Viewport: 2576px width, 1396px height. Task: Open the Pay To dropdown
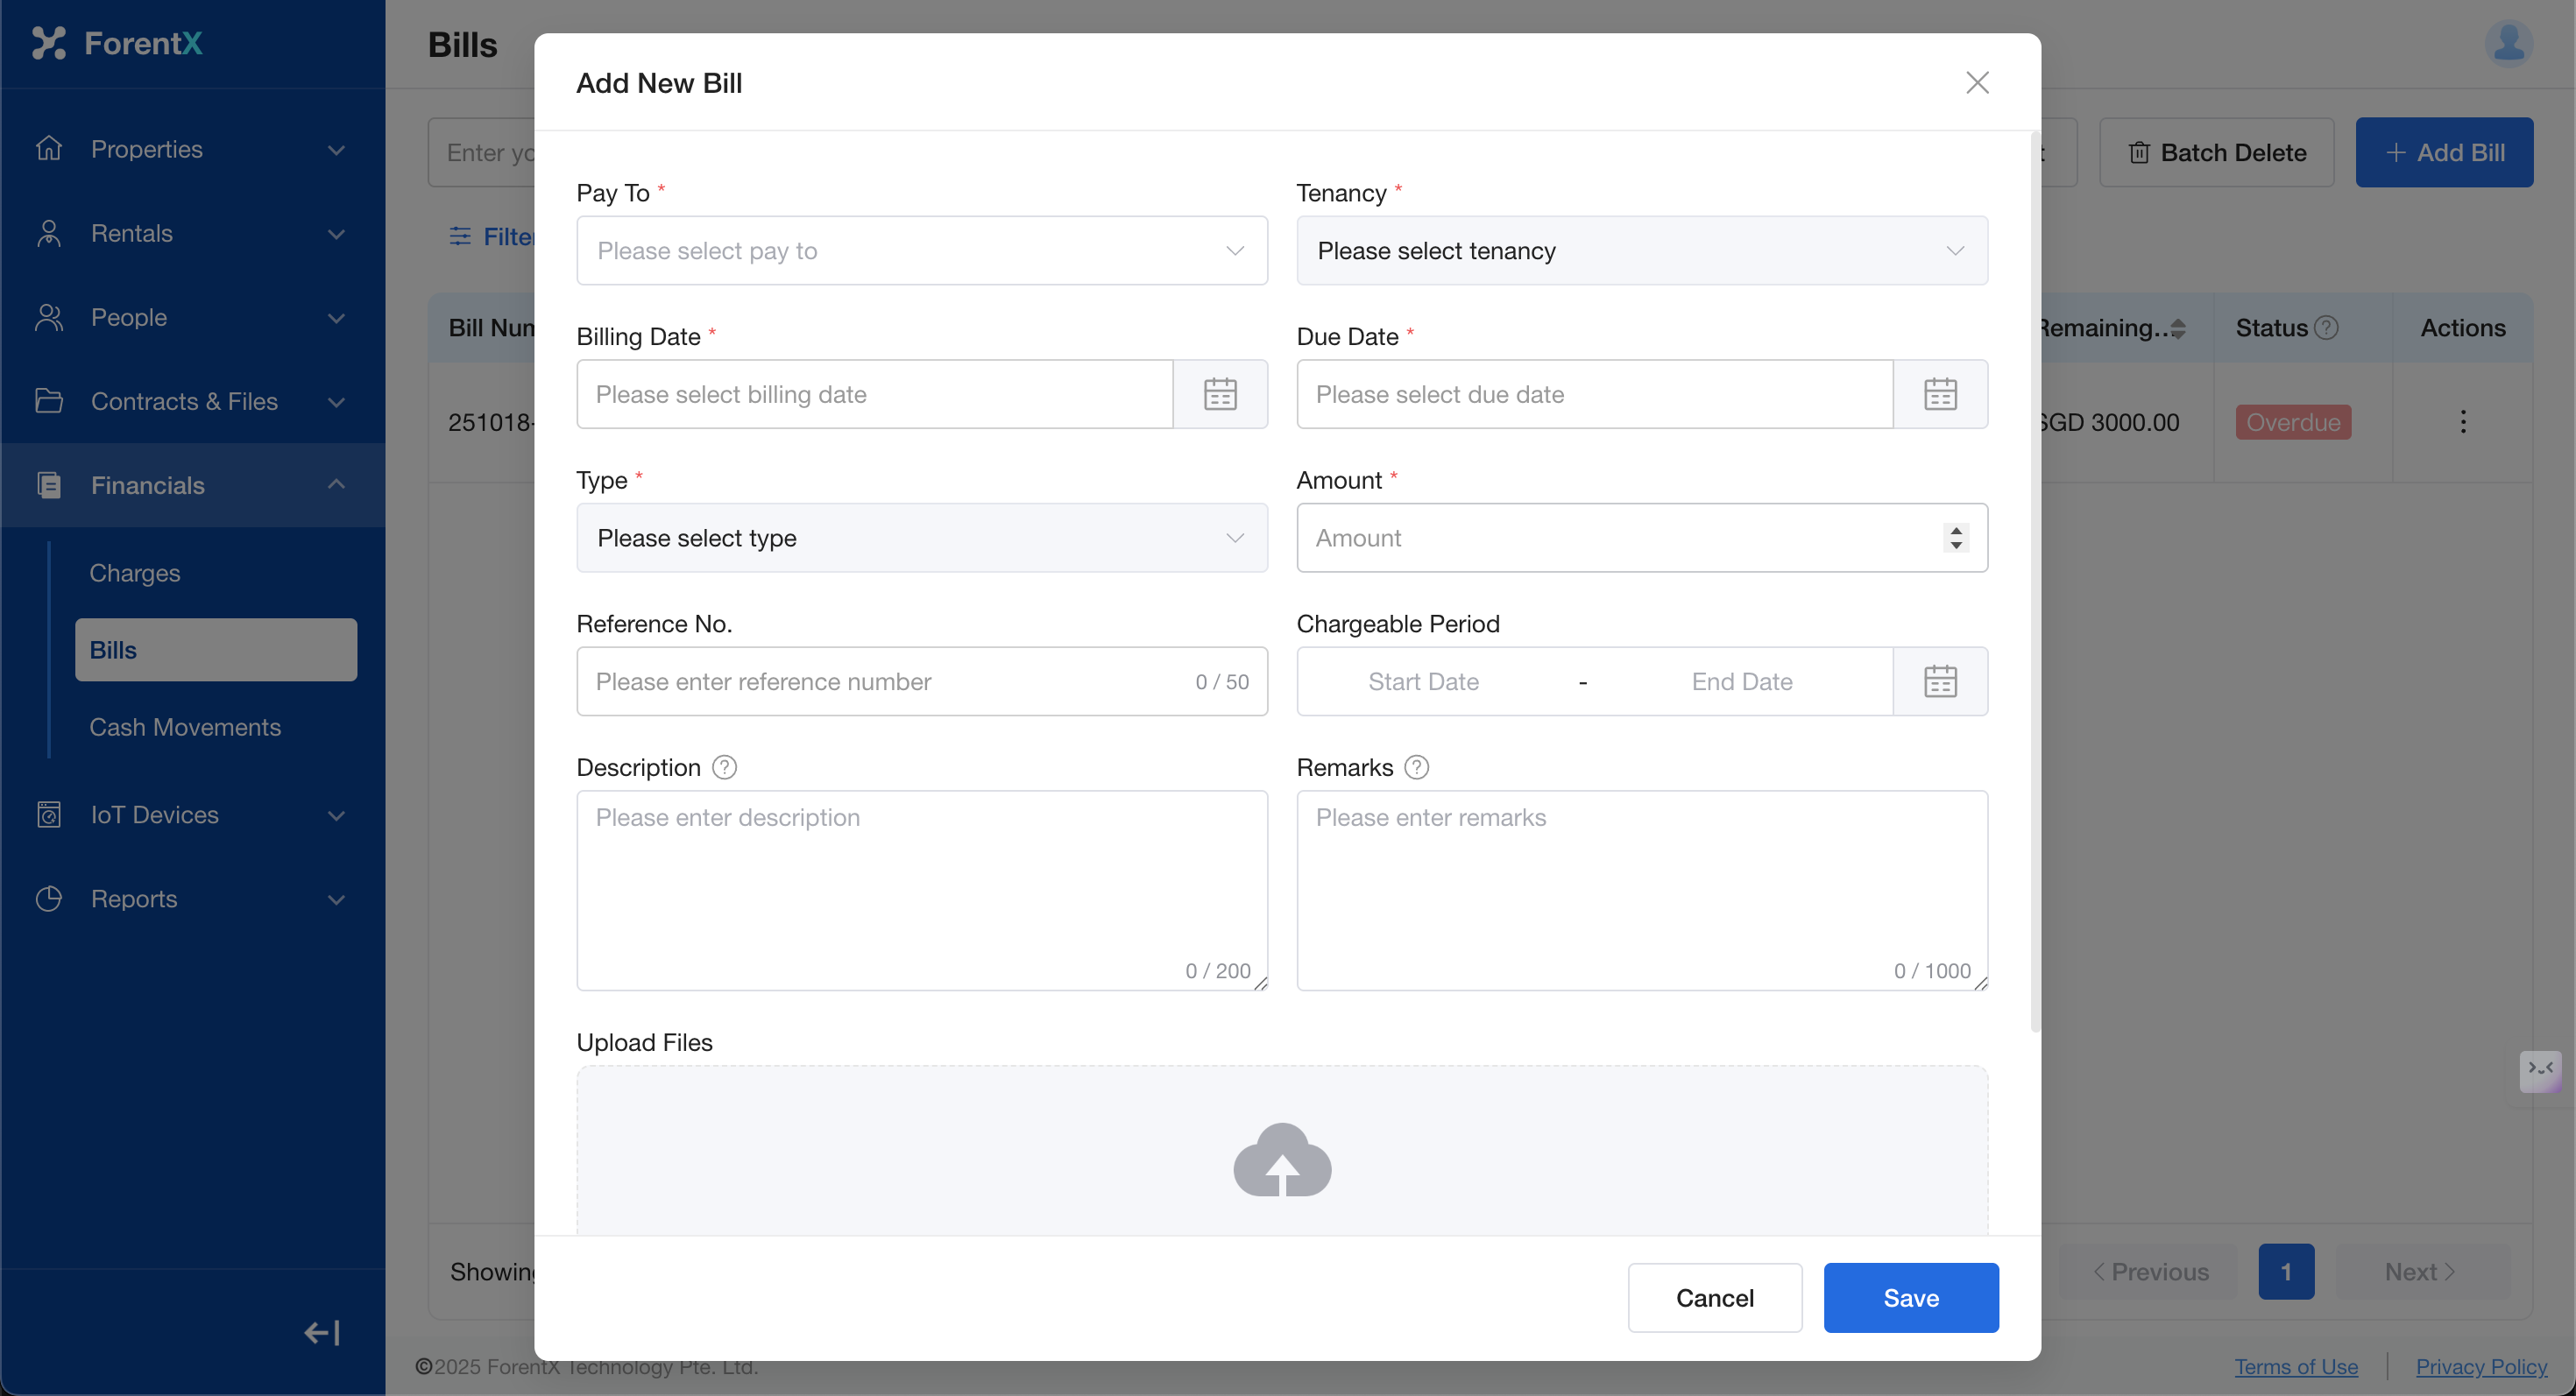point(921,250)
